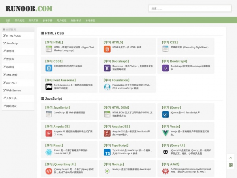The image size is (237, 178).
Task: Click the Bootstrap4 purple B icon
Action: pos(166,68)
